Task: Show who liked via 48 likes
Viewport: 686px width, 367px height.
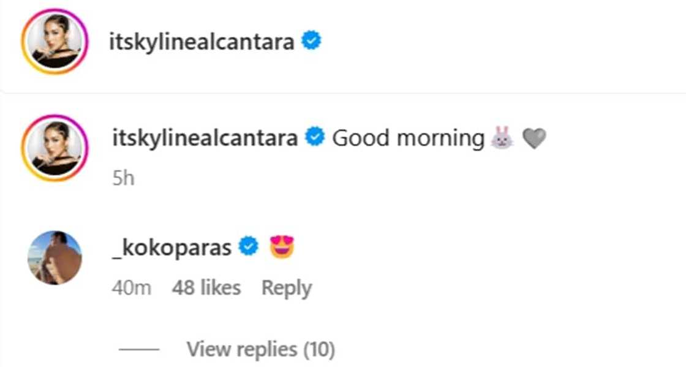Action: click(x=206, y=287)
